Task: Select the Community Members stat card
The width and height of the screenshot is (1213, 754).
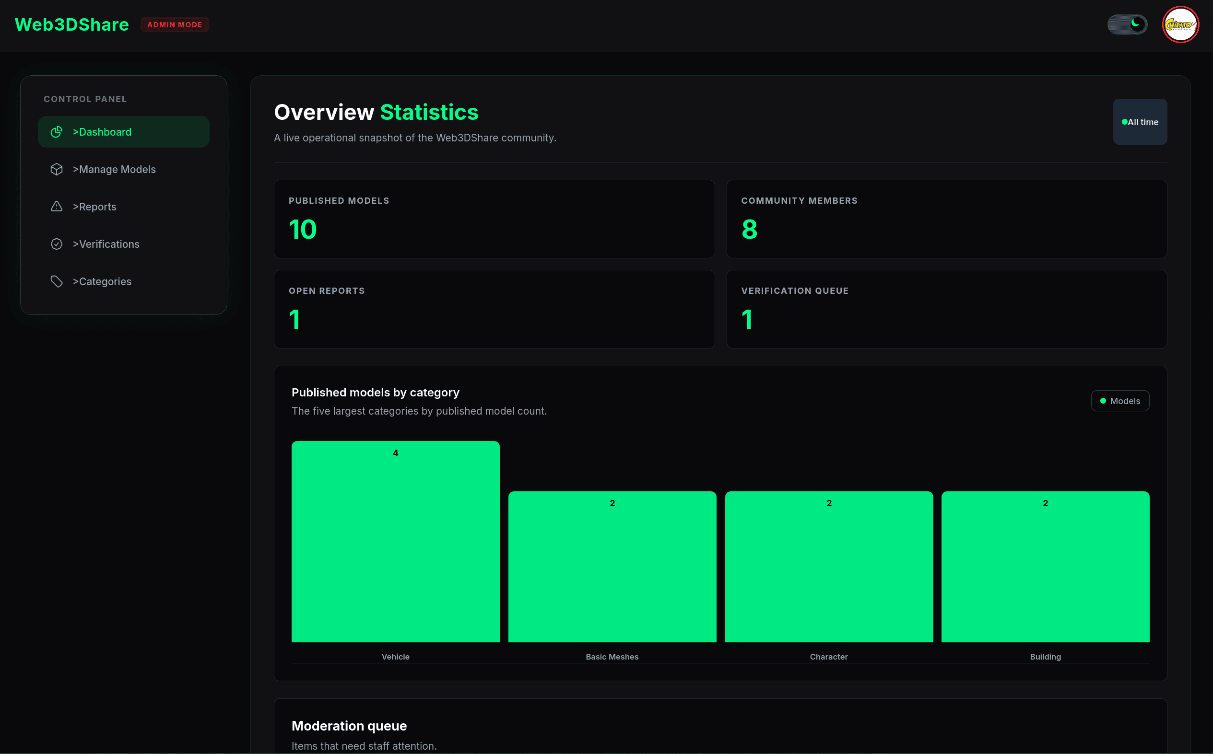Action: coord(946,219)
